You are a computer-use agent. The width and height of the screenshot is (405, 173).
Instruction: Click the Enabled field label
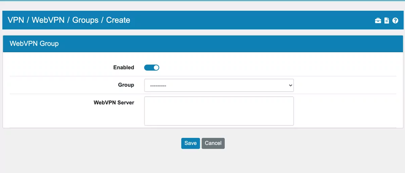pos(124,68)
